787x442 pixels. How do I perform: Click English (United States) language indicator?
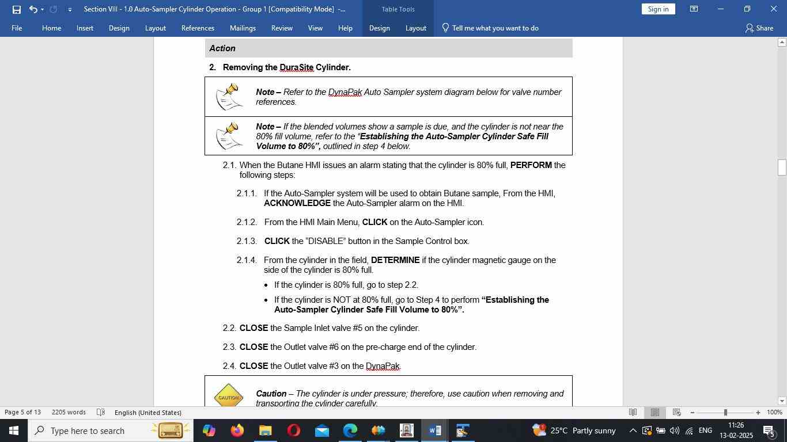tap(148, 412)
